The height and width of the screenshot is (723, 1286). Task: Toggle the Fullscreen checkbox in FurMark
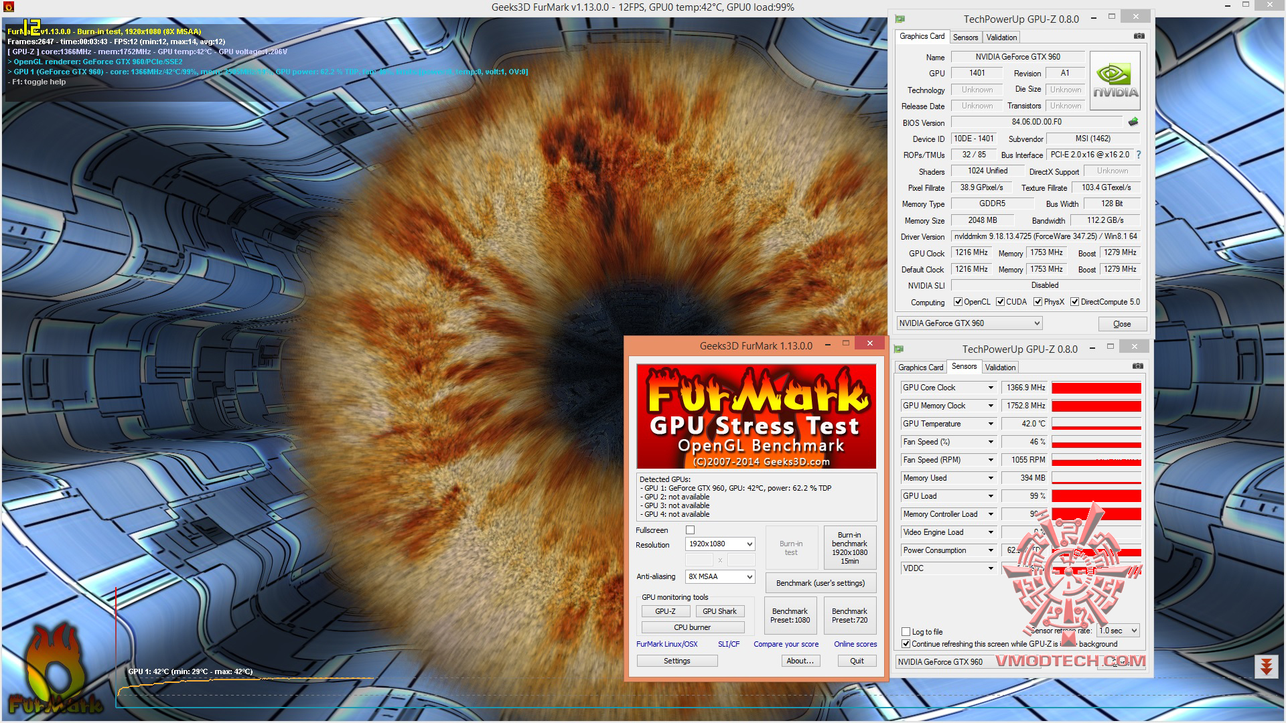pyautogui.click(x=690, y=530)
